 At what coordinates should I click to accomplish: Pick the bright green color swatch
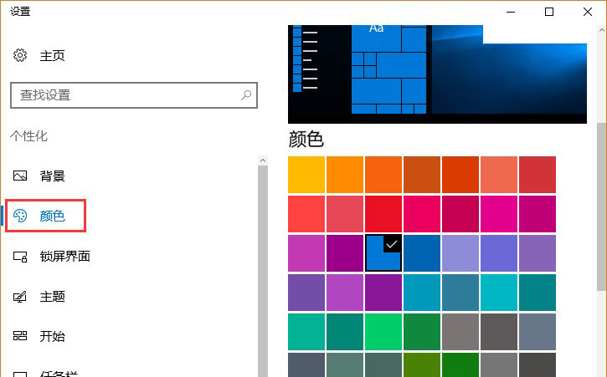coord(383,330)
